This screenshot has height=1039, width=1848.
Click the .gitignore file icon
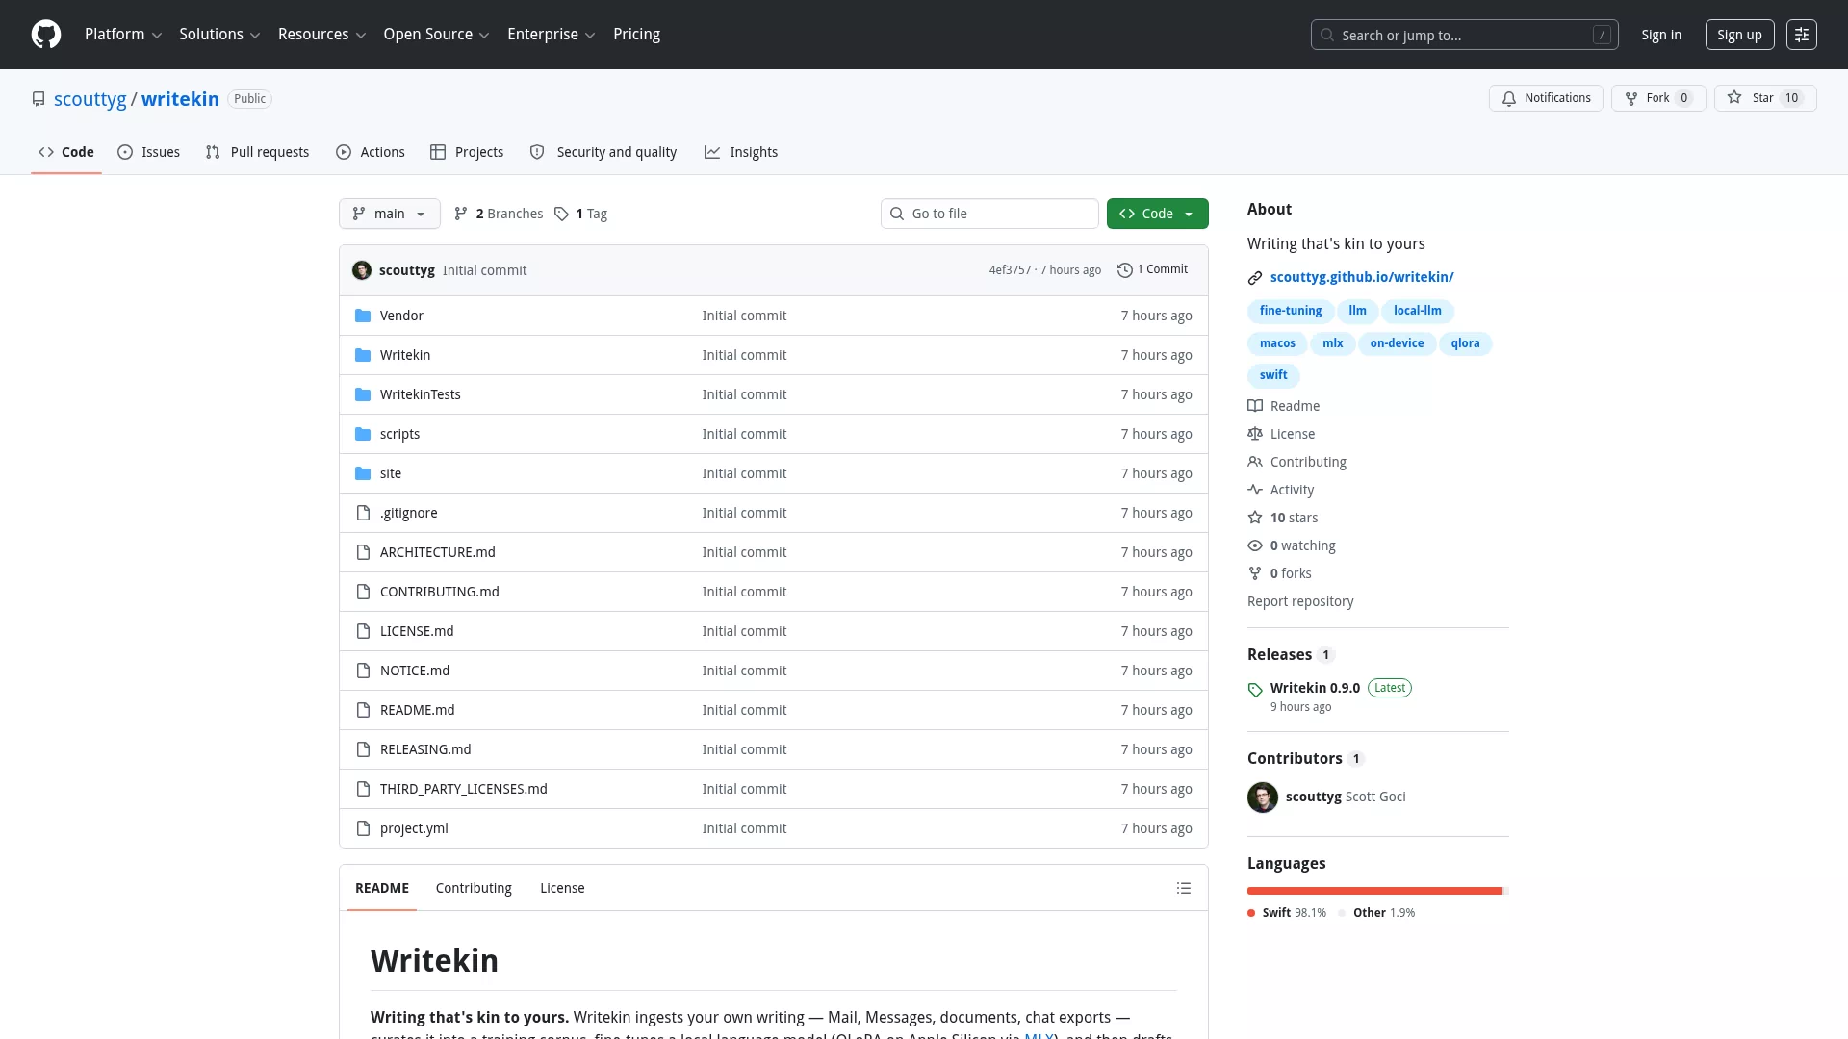[x=363, y=513]
